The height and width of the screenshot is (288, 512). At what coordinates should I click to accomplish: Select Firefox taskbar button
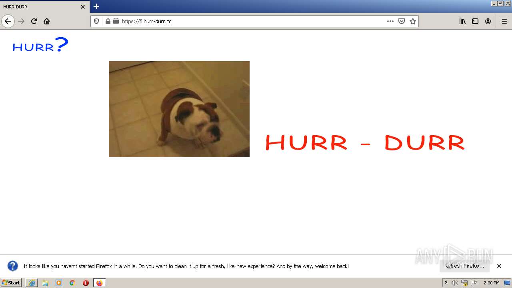pos(99,283)
